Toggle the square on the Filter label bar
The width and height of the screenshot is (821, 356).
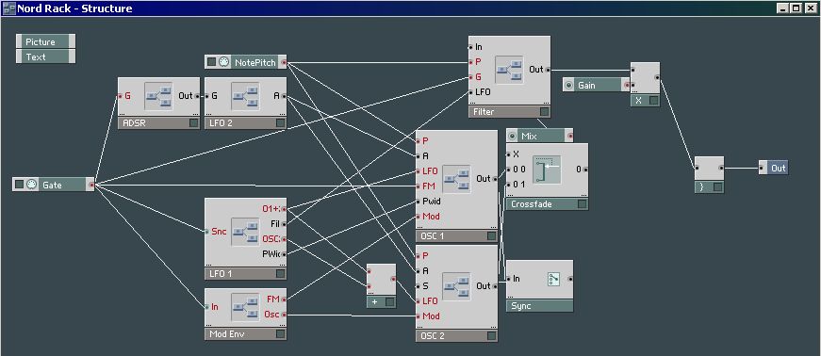tap(545, 111)
